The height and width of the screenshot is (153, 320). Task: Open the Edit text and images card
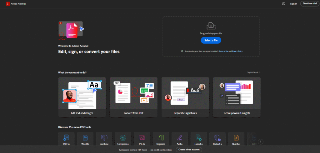coord(82,97)
